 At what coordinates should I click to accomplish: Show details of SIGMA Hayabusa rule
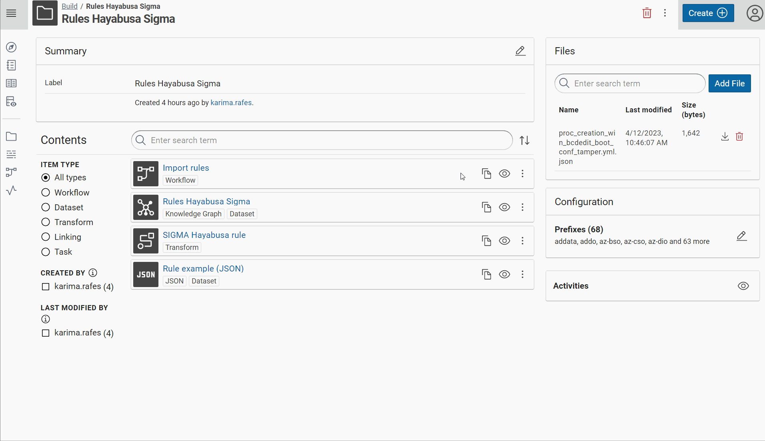tap(505, 241)
